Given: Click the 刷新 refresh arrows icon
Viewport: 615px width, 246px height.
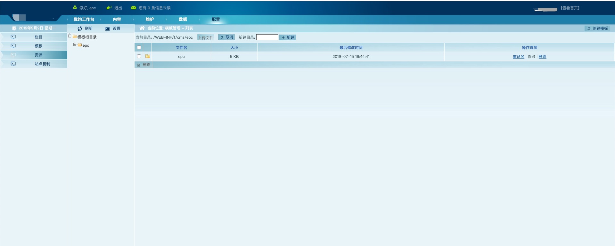Looking at the screenshot, I should point(80,28).
